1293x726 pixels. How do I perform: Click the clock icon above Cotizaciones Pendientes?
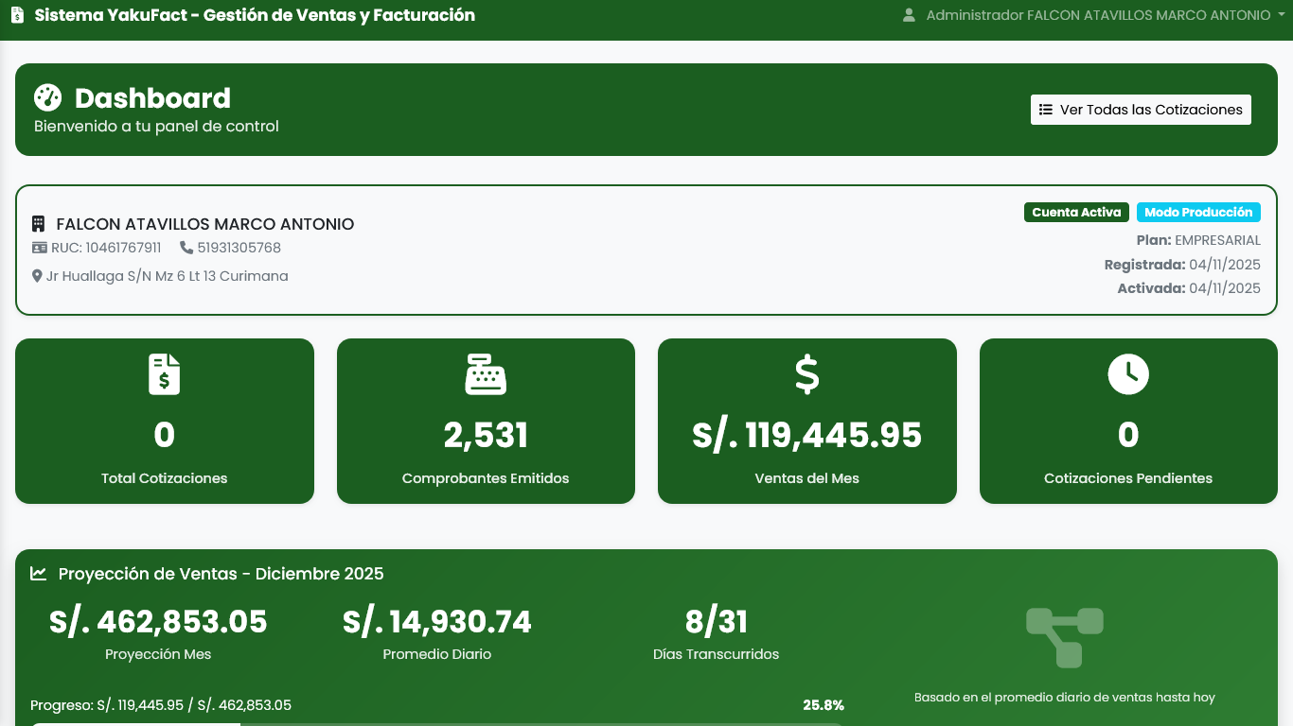(x=1127, y=374)
